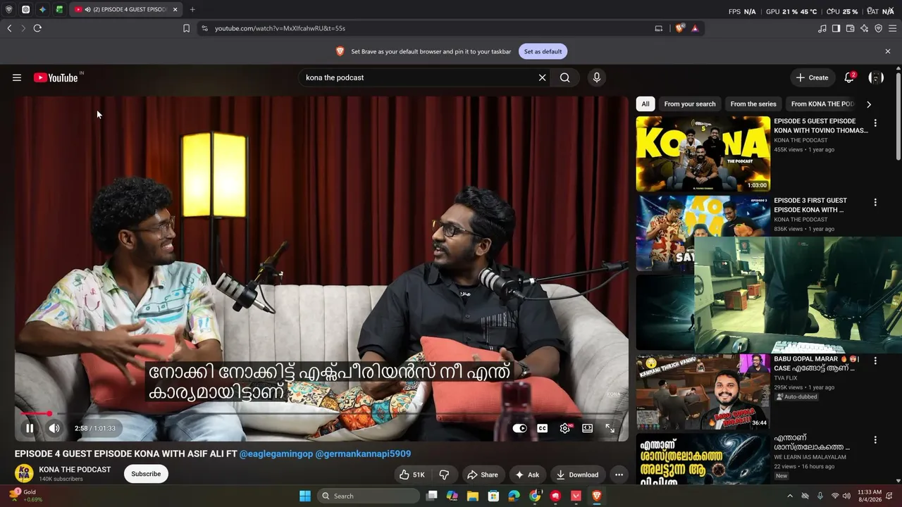Click the YouTube address bar URL
This screenshot has width=902, height=507.
pyautogui.click(x=280, y=28)
